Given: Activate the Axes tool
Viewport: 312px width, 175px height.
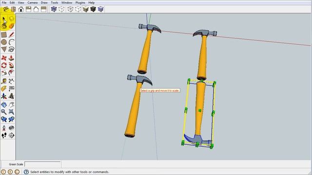Looking at the screenshot, I should [4, 96].
